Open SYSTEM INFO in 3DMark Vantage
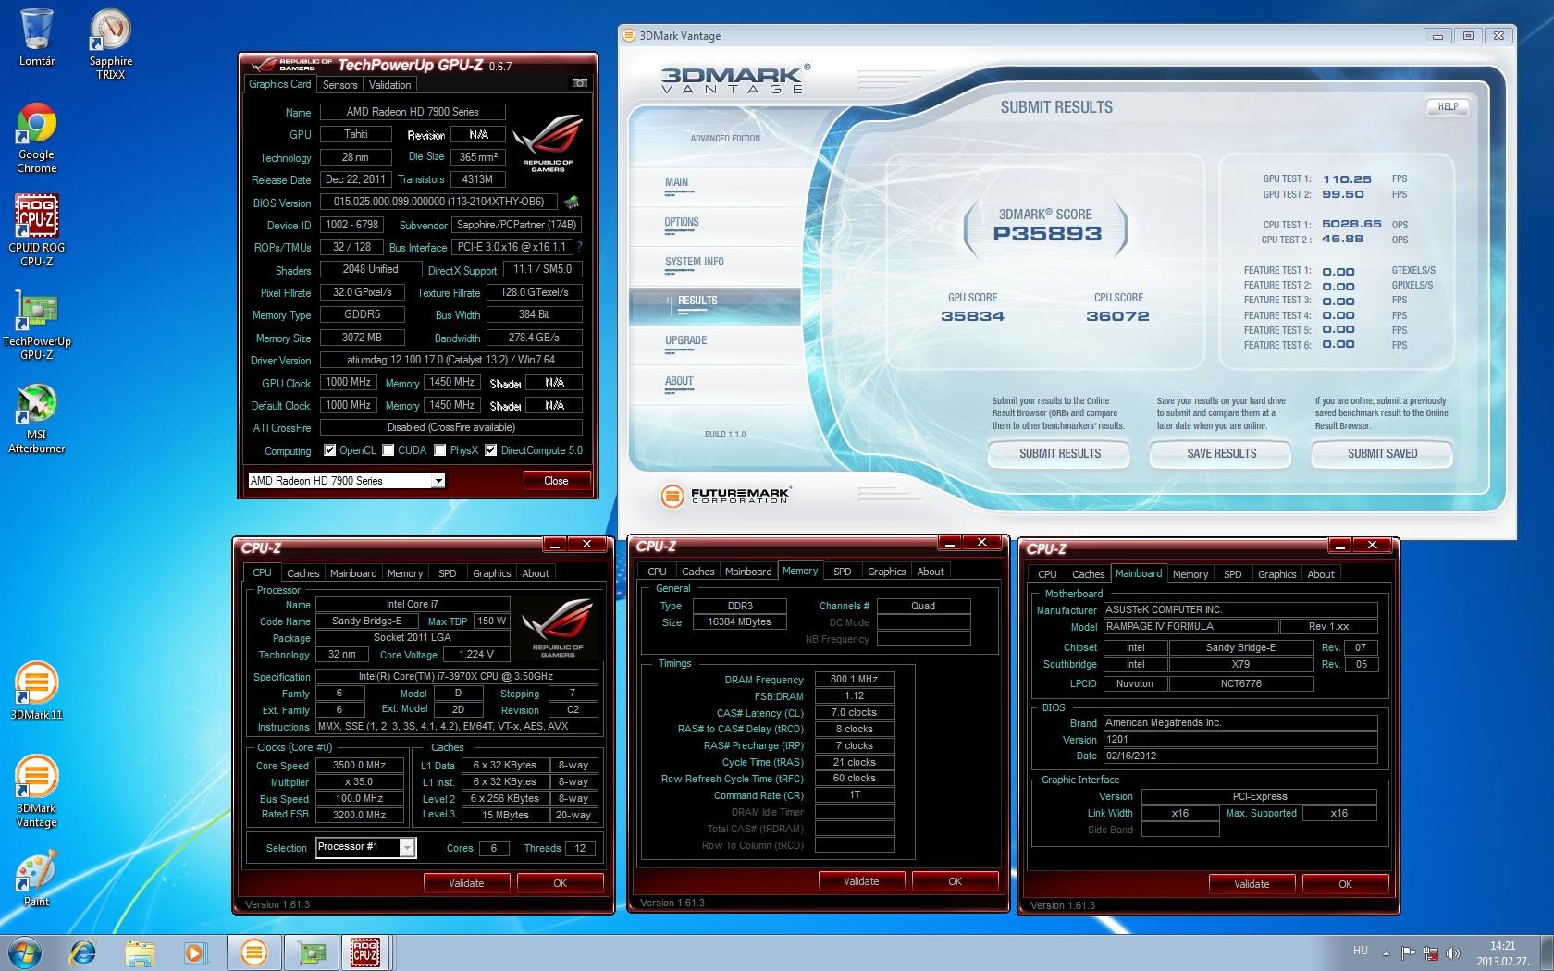Viewport: 1554px width, 971px height. 695,263
